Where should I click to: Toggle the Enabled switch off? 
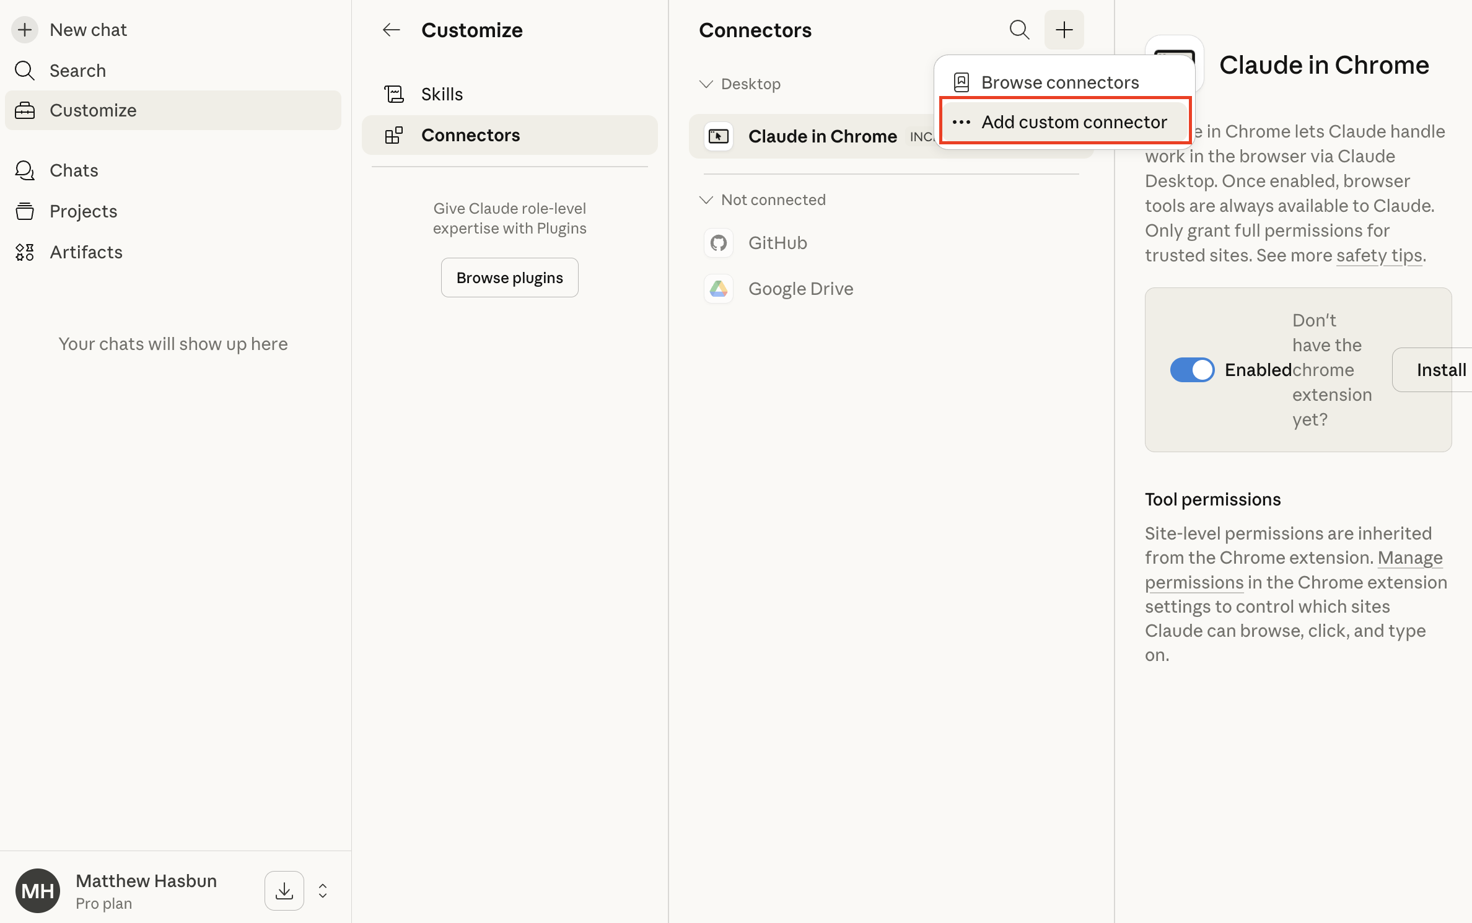point(1191,370)
